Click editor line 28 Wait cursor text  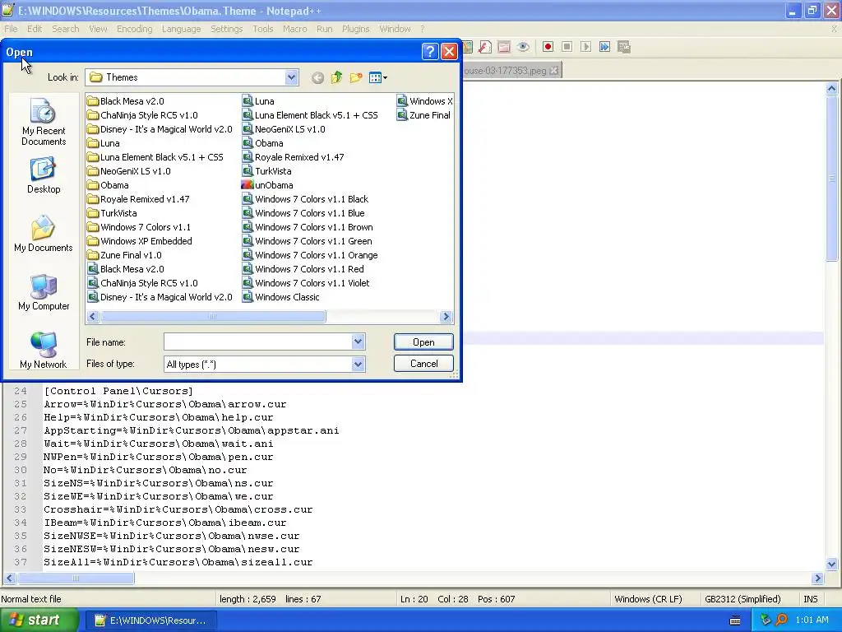coord(159,444)
